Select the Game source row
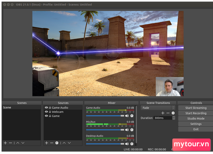 [63, 116]
